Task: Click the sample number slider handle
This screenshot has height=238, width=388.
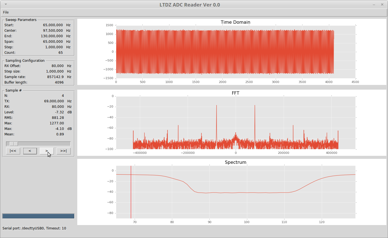Action: pyautogui.click(x=14, y=144)
